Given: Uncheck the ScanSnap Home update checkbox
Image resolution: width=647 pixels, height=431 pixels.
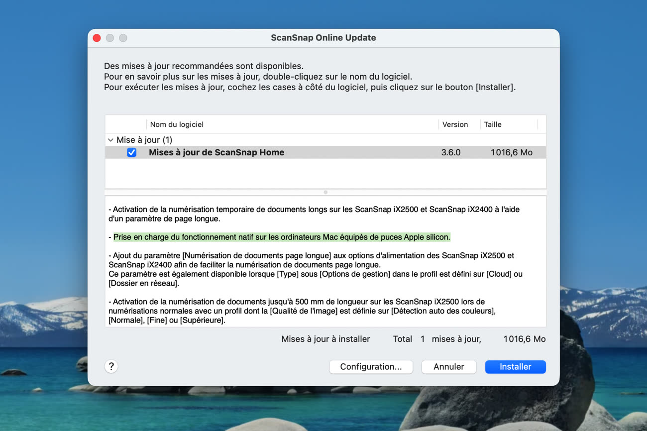Looking at the screenshot, I should (131, 153).
